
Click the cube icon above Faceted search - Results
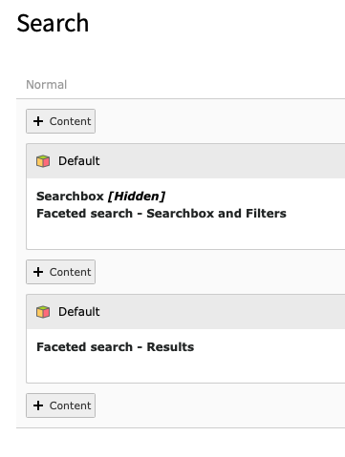coord(43,312)
